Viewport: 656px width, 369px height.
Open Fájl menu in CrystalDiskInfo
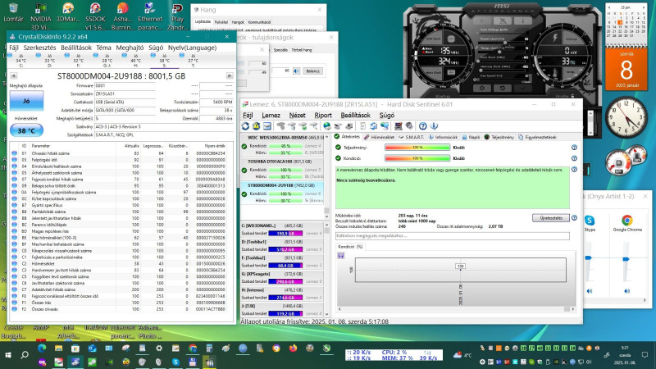point(14,48)
